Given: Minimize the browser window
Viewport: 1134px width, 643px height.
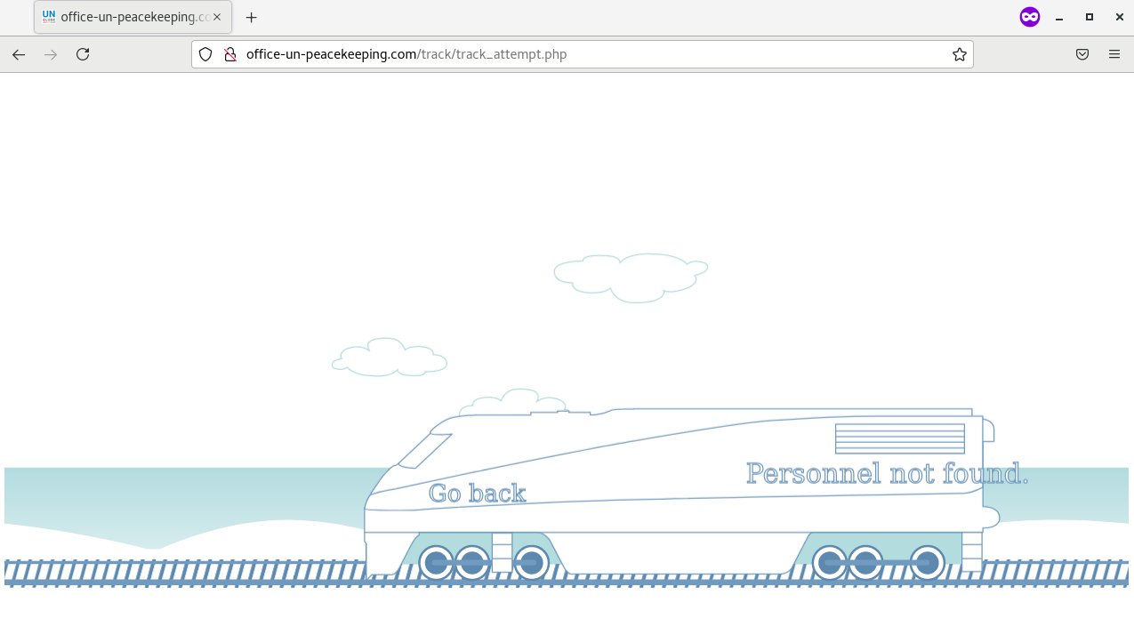Looking at the screenshot, I should coord(1059,17).
